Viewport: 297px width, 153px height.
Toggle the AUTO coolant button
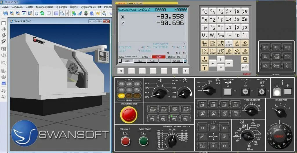pyautogui.click(x=202, y=113)
